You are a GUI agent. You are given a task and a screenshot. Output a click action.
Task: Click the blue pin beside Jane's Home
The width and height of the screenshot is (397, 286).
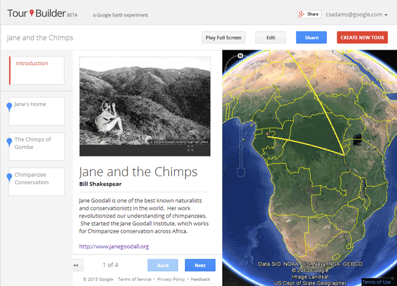click(9, 107)
